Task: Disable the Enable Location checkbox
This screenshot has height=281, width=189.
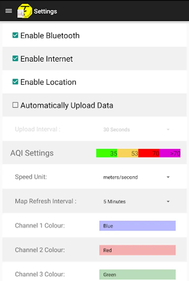Action: 15,82
